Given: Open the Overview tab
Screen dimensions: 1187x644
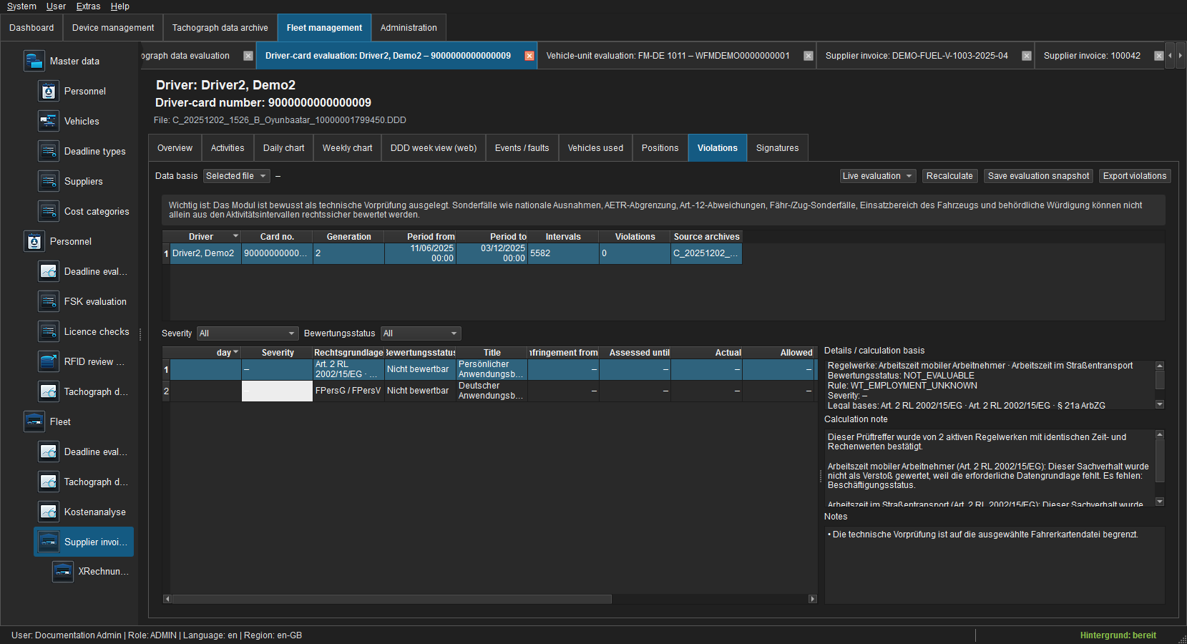Looking at the screenshot, I should [175, 148].
